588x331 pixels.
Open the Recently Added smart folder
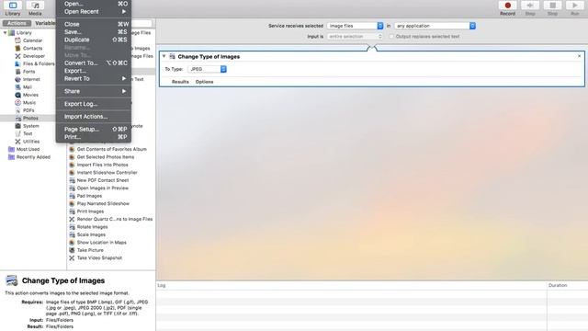pos(33,157)
